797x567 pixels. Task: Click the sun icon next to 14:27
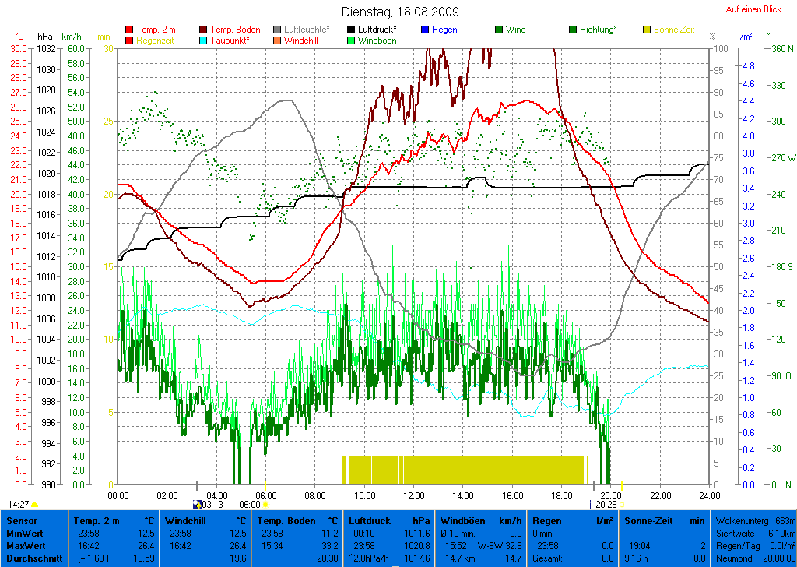(34, 505)
